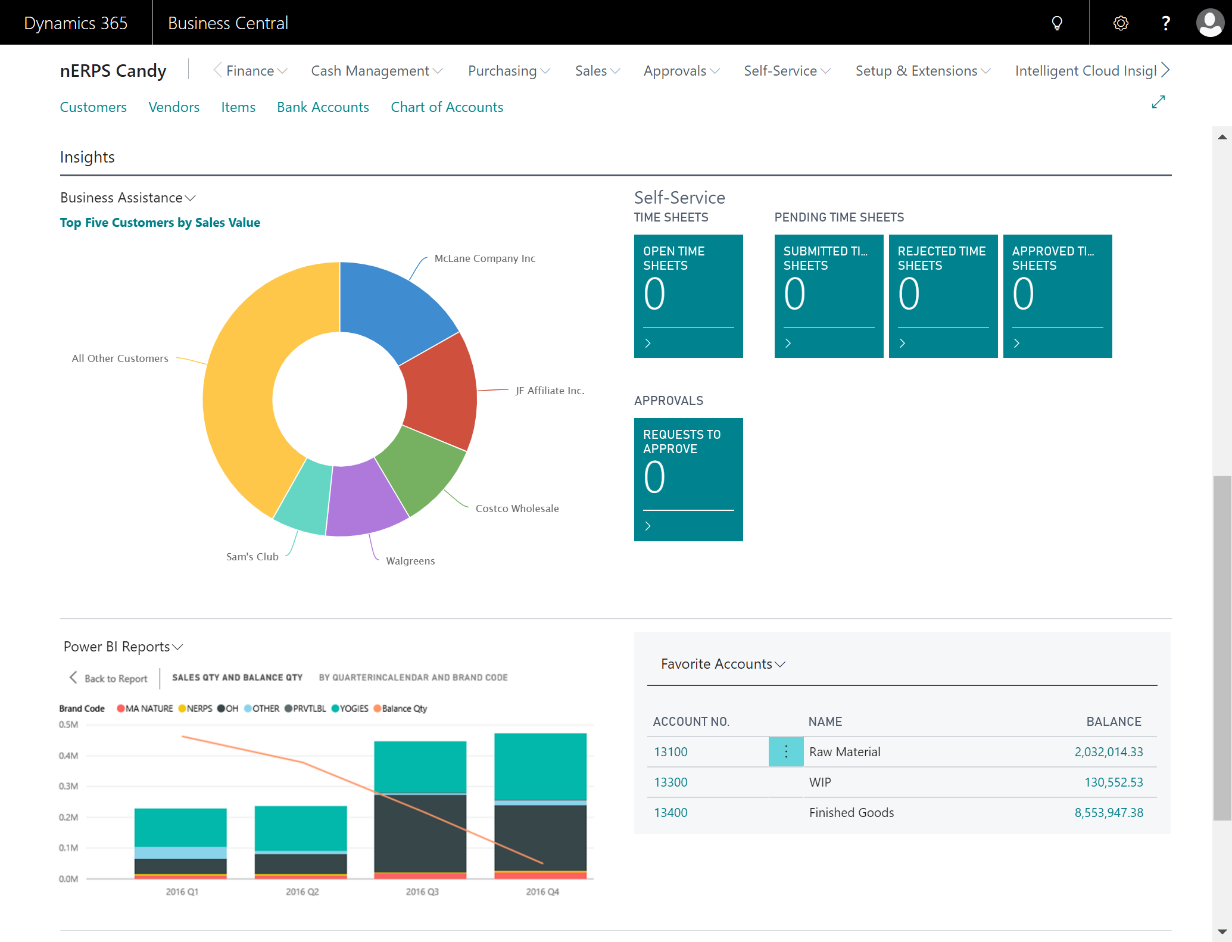Open the help question mark icon

click(x=1166, y=23)
